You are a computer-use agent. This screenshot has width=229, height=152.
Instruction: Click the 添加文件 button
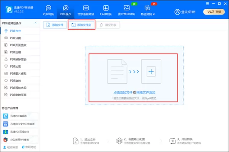click(55, 25)
